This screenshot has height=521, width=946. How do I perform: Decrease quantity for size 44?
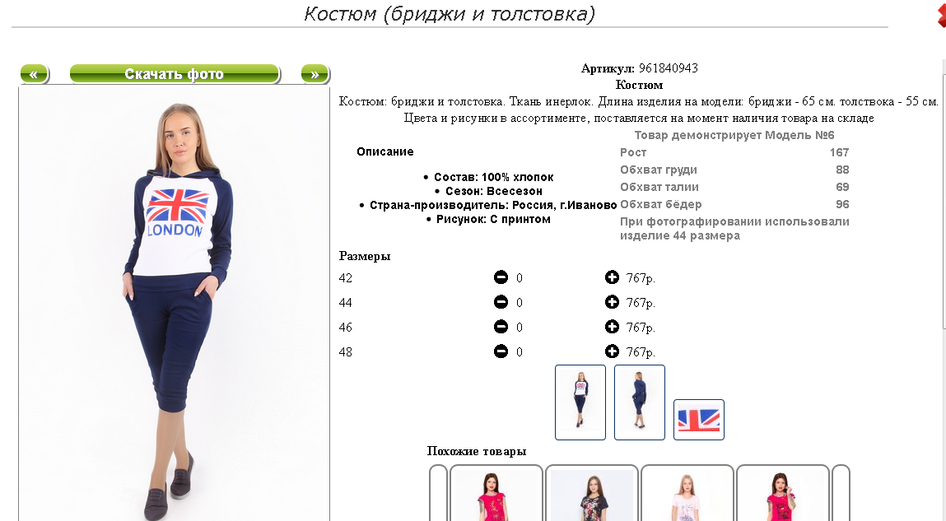(x=501, y=302)
